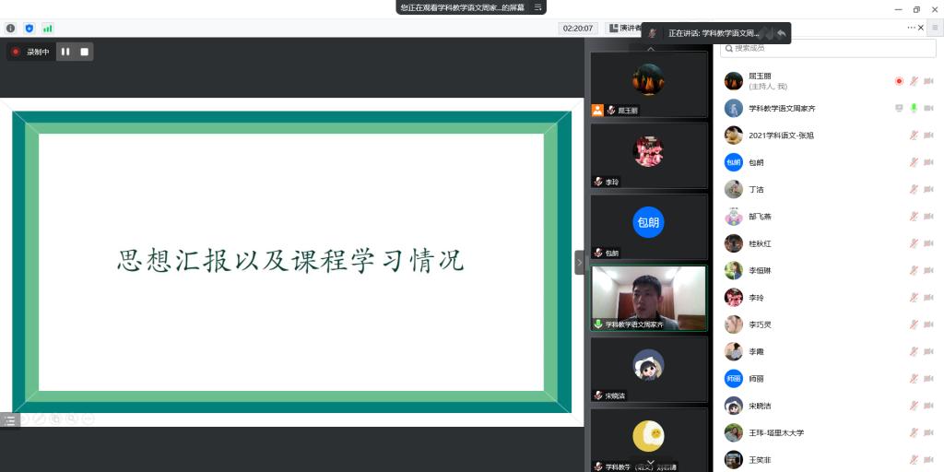Click the blue security shield icon
The image size is (944, 472).
(29, 29)
